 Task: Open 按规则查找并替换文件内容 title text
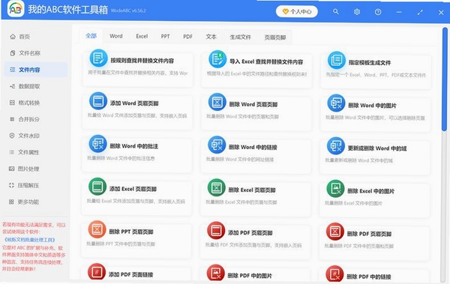[x=142, y=61]
